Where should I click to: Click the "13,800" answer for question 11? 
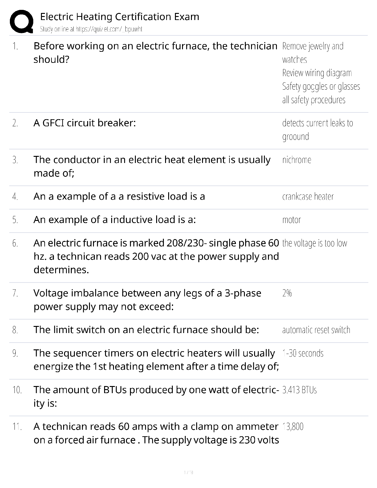(x=293, y=427)
